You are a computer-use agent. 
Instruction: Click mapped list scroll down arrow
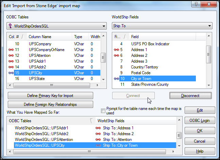pos(179,146)
